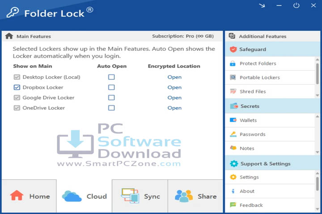This screenshot has height=214, width=322.
Task: Collapse the Safeguard section header
Action: [272, 49]
